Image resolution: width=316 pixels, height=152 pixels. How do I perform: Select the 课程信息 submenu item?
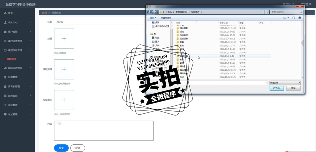[11, 59]
